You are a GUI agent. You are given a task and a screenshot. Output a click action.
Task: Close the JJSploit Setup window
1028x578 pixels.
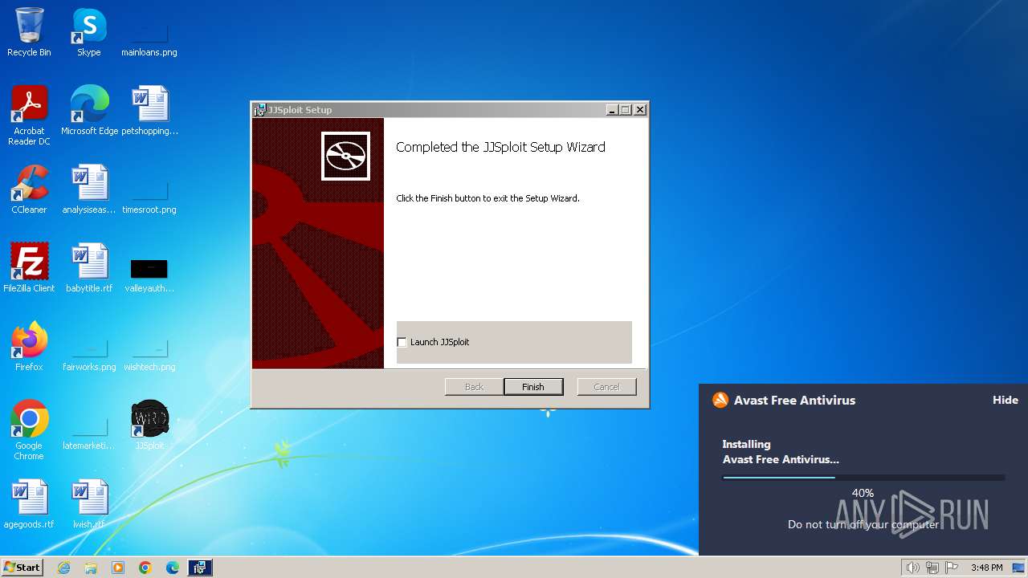(640, 110)
